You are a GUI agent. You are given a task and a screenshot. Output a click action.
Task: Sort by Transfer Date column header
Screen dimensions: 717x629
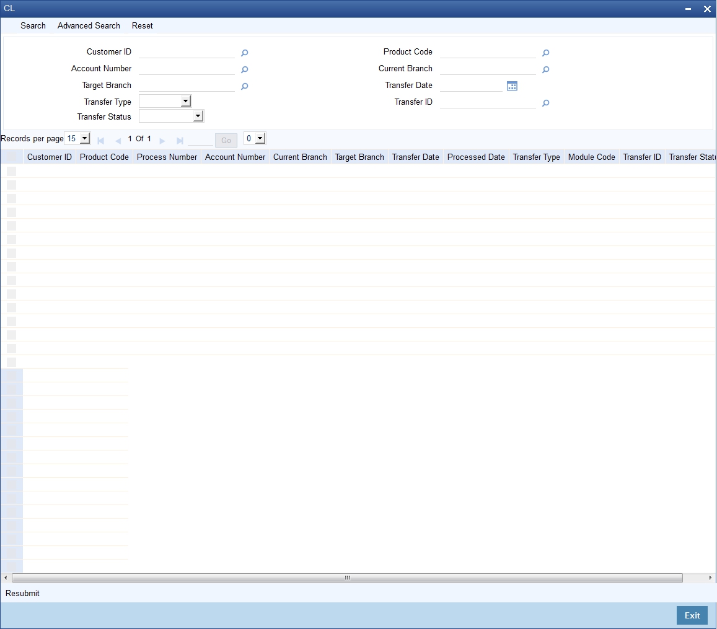tap(415, 157)
